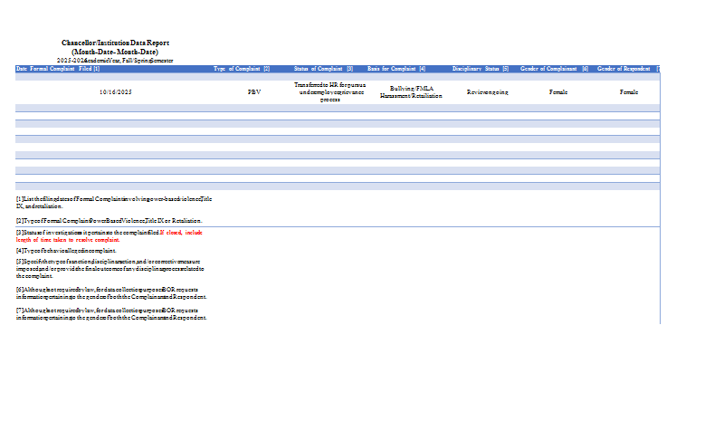Click the Basis for Complaint column header

[396, 69]
